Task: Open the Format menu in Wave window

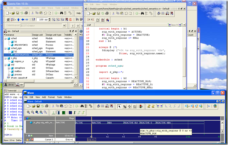Action: [52, 97]
